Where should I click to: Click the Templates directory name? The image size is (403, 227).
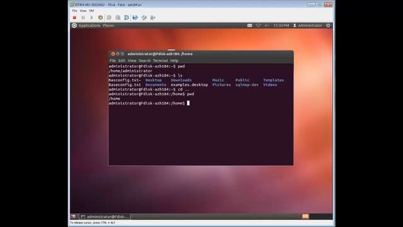coord(273,80)
